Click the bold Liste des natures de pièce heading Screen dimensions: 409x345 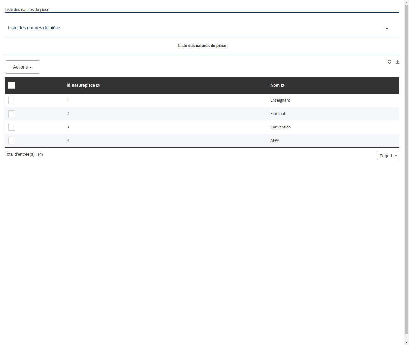[202, 46]
